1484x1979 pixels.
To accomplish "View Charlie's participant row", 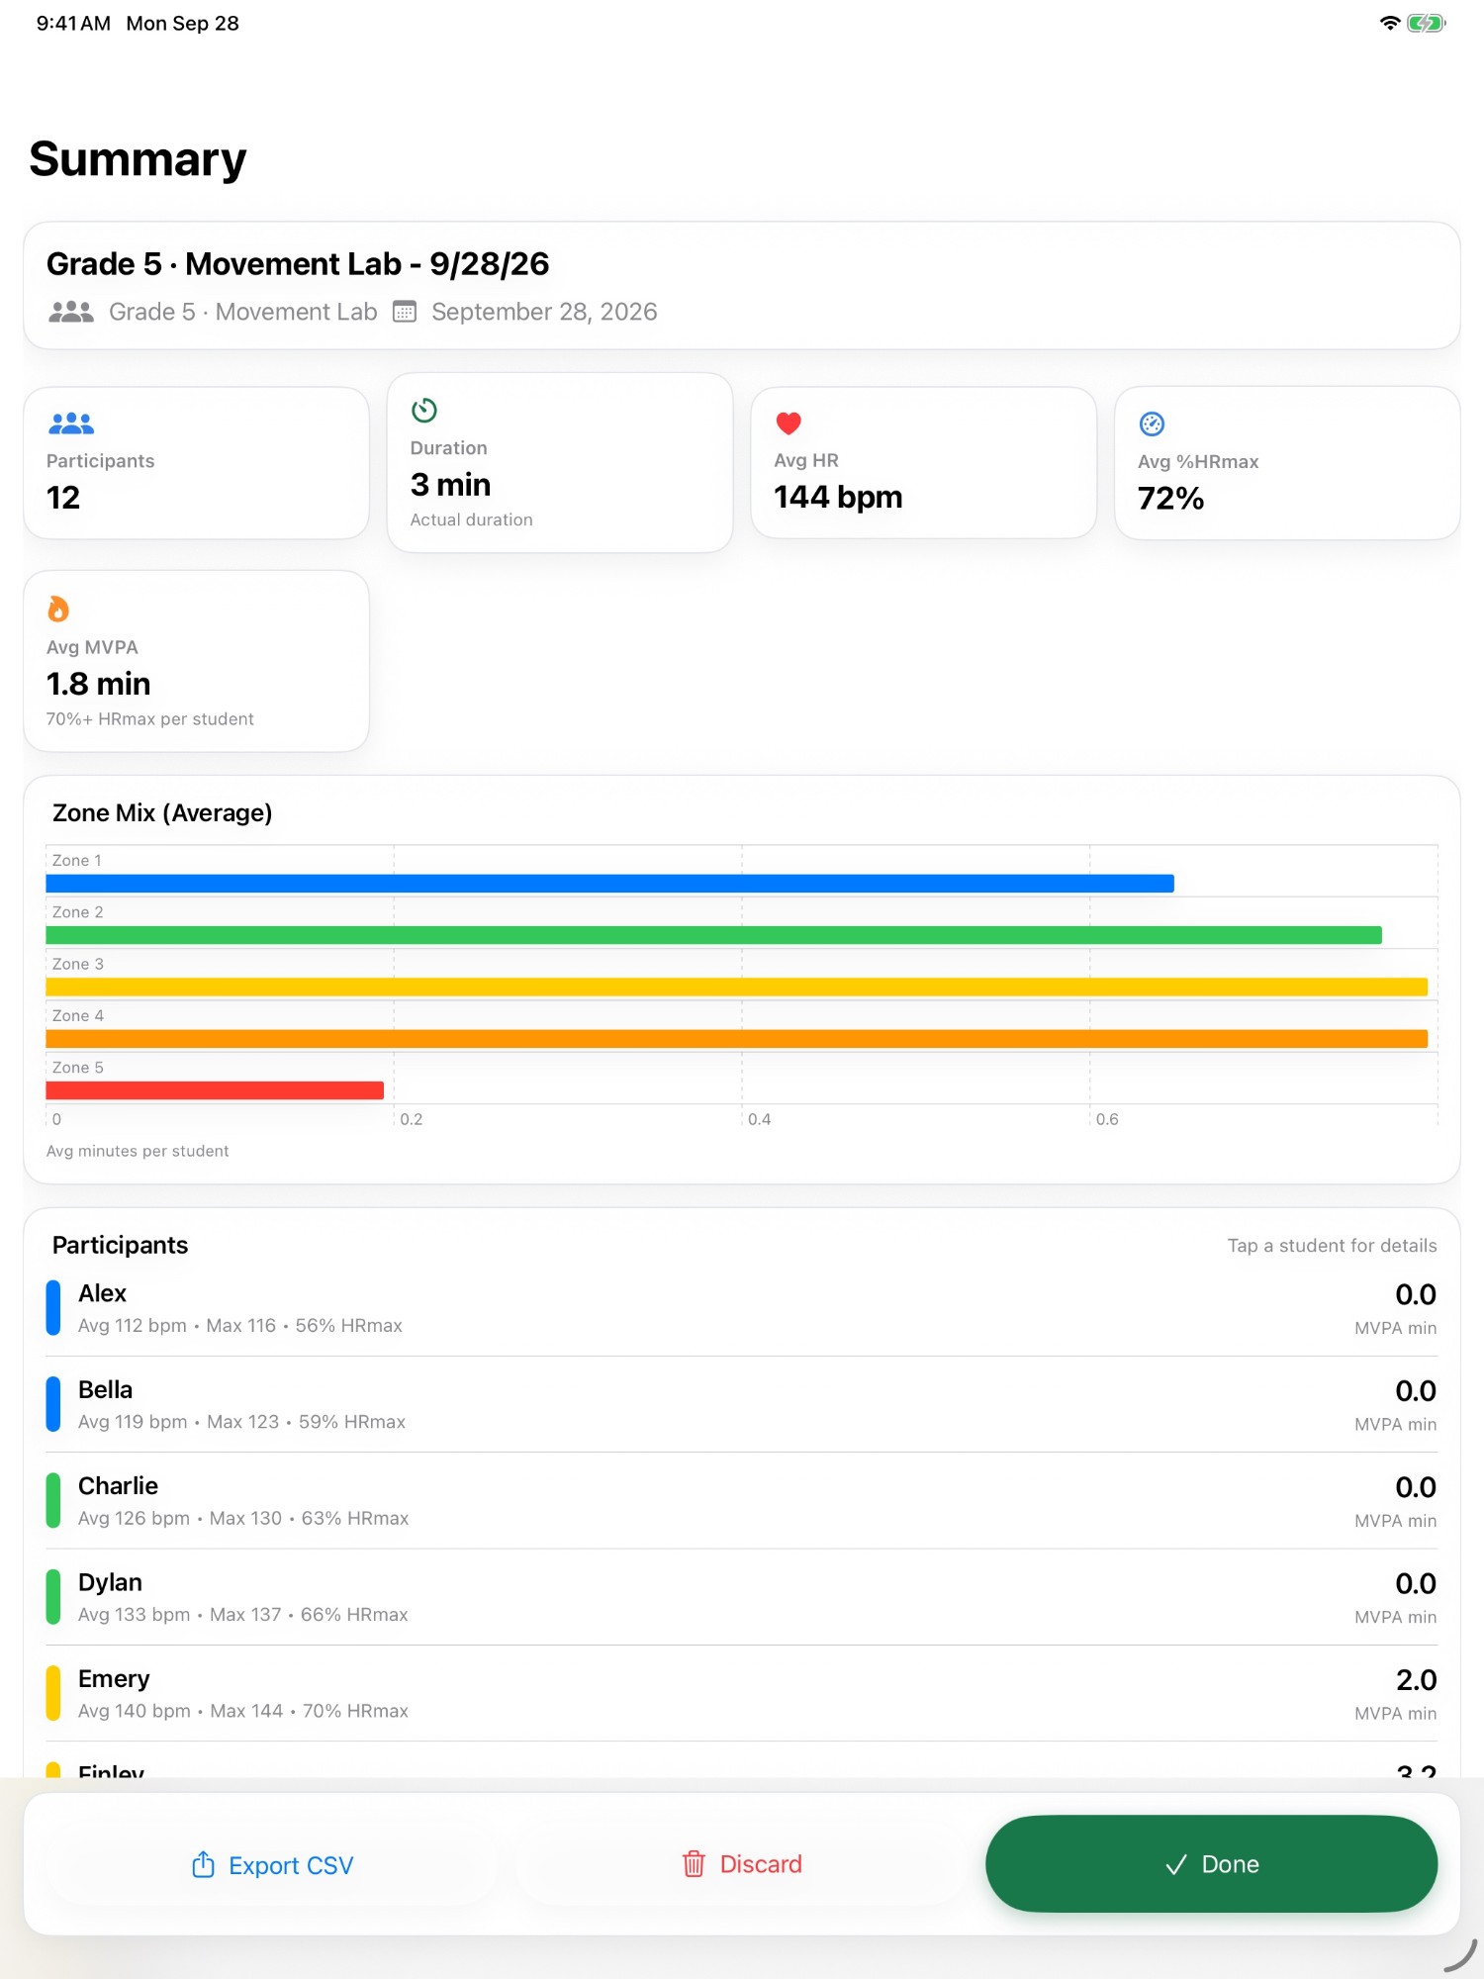I will (x=742, y=1500).
